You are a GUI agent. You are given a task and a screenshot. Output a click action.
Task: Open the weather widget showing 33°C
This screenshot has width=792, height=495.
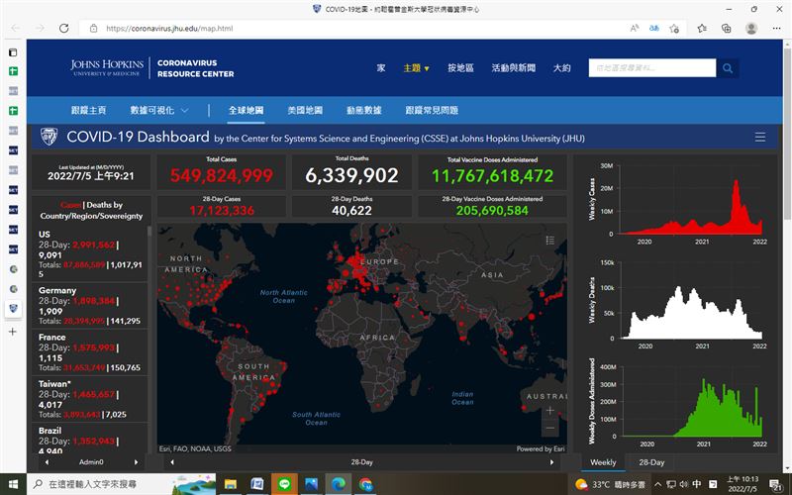610,484
